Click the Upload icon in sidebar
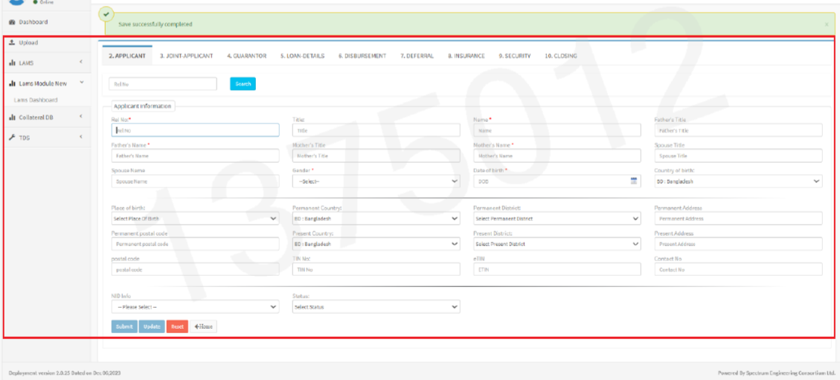 point(12,43)
